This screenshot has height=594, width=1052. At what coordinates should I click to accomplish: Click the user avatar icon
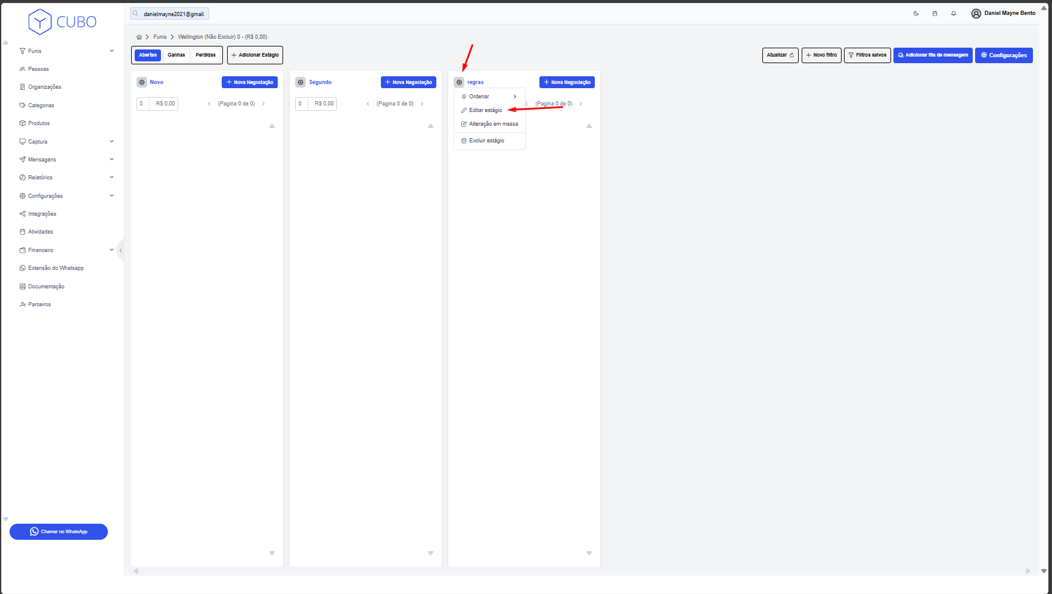(976, 13)
